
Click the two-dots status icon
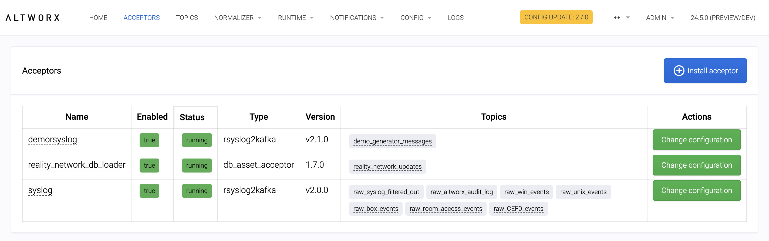pos(617,18)
